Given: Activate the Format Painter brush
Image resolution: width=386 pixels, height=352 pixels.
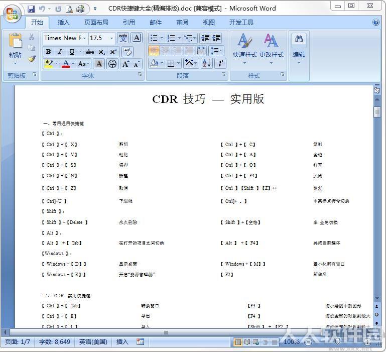Looking at the screenshot, I should (32, 59).
